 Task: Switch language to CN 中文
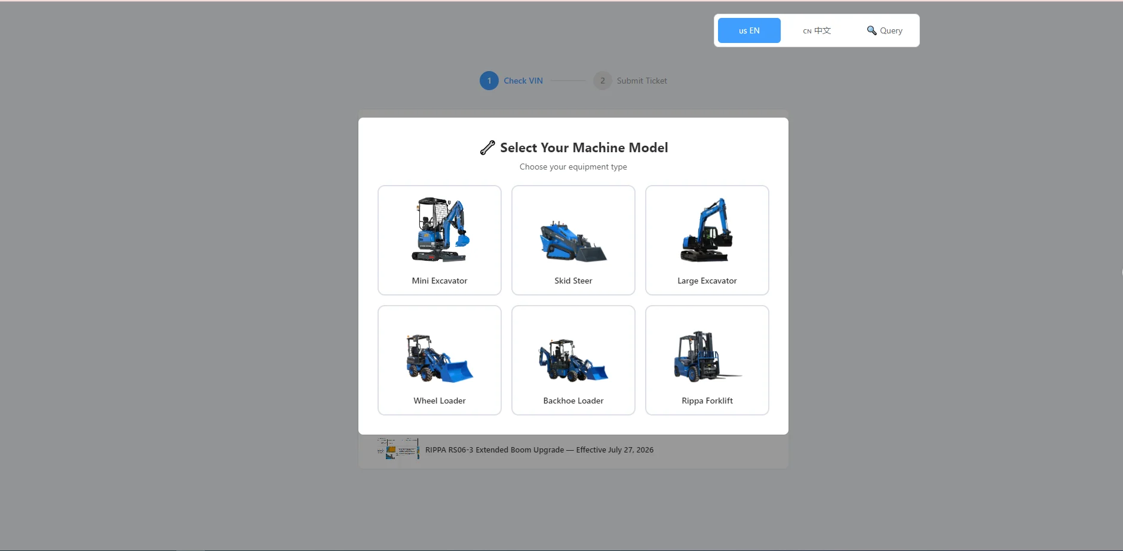[817, 30]
